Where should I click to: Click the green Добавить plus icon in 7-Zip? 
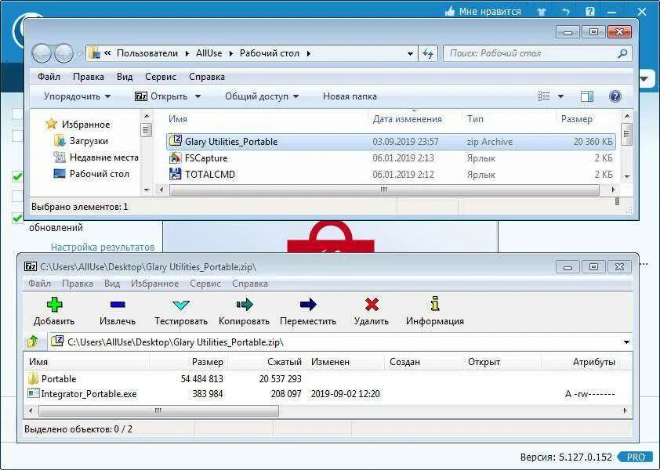(x=54, y=304)
